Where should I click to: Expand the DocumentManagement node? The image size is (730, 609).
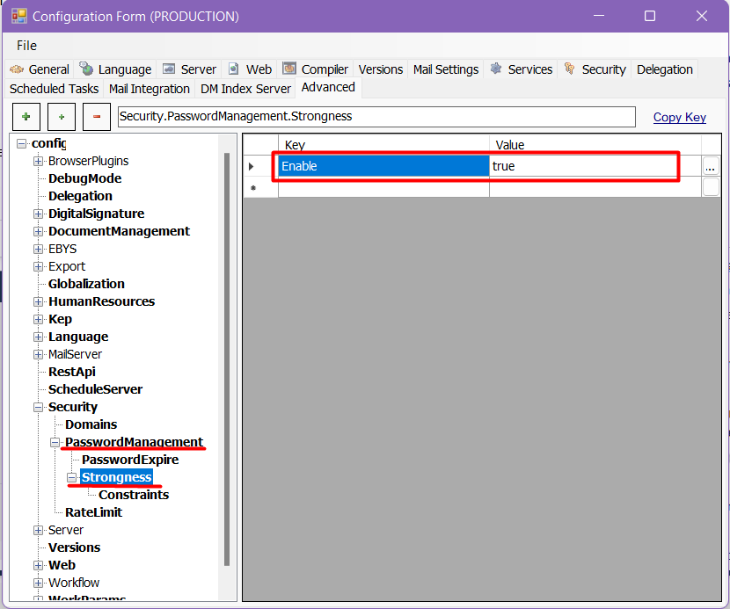(39, 231)
